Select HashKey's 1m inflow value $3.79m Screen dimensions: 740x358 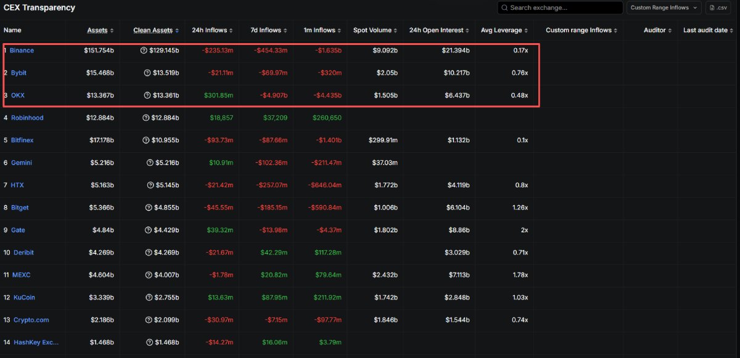point(331,343)
